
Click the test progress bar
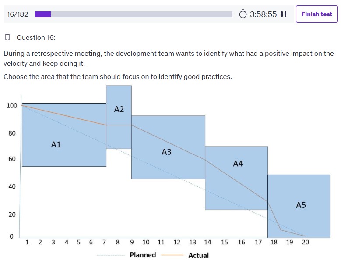click(x=134, y=14)
